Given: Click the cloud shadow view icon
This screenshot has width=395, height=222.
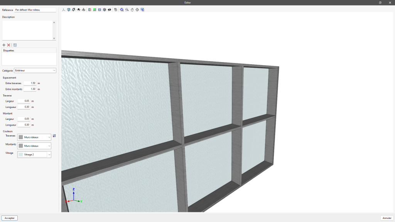Looking at the screenshot, I should (x=79, y=10).
